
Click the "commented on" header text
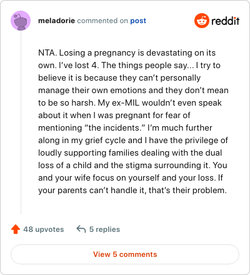pos(102,21)
